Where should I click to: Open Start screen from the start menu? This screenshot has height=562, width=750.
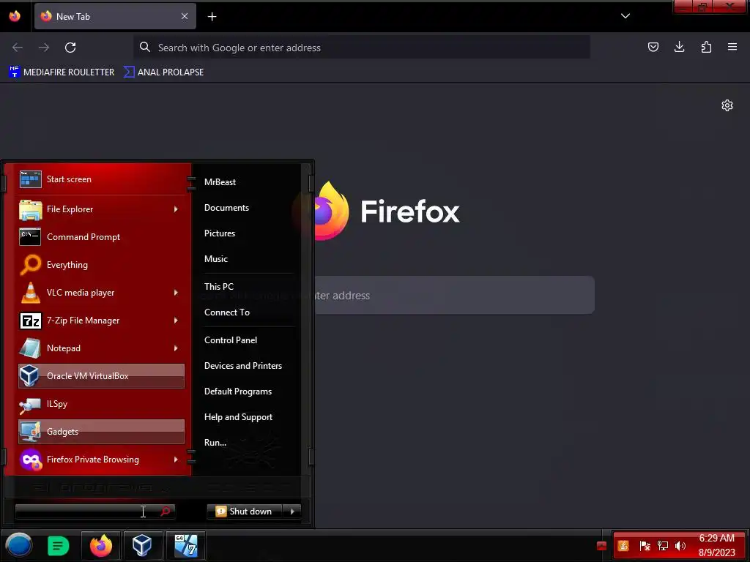point(101,179)
